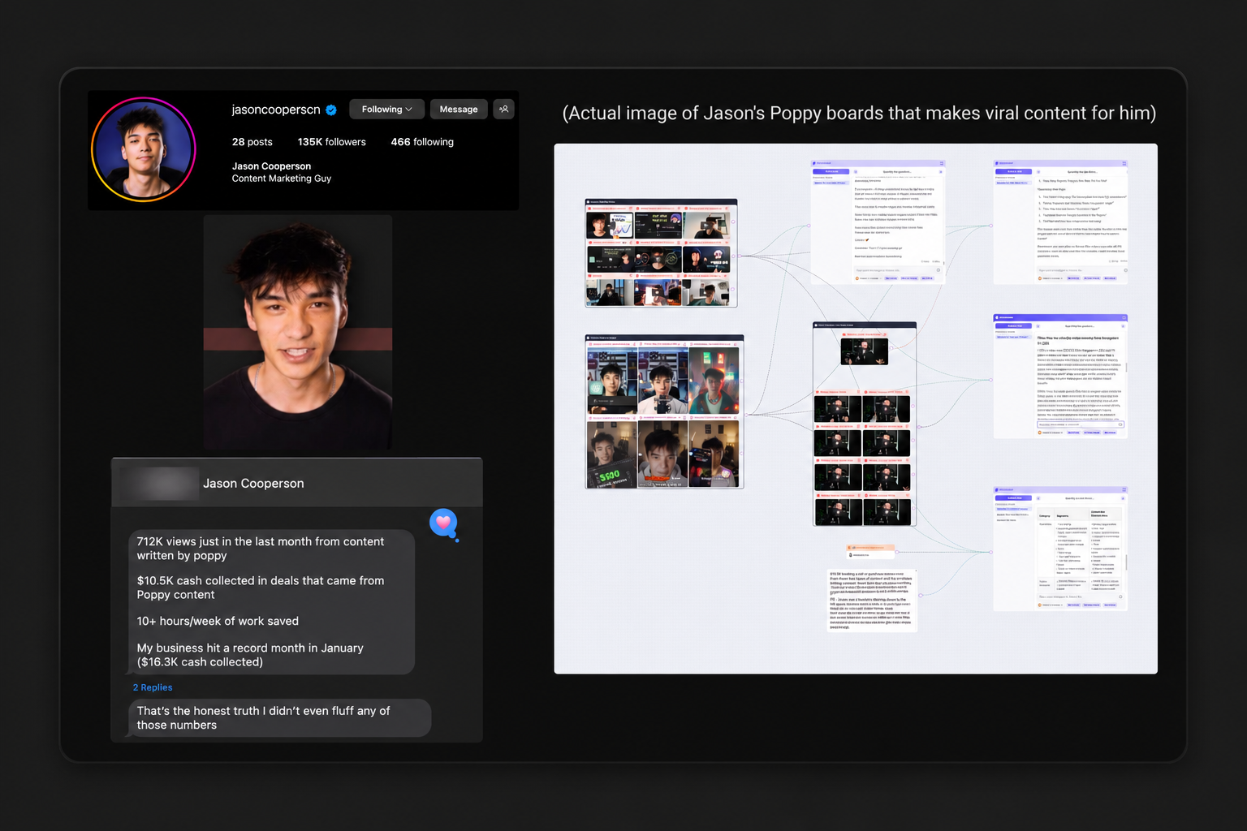Select the text note card at board bottom
1247x831 pixels.
point(871,601)
